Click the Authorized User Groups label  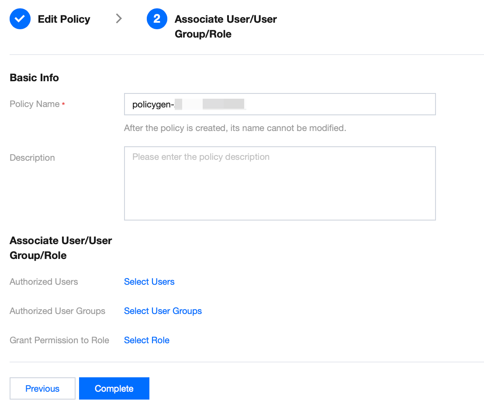[57, 311]
